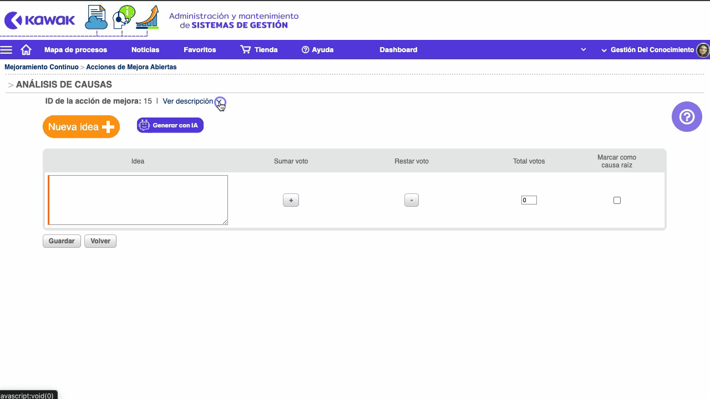710x399 pixels.
Task: Add a vote with plus button
Action: [x=291, y=200]
